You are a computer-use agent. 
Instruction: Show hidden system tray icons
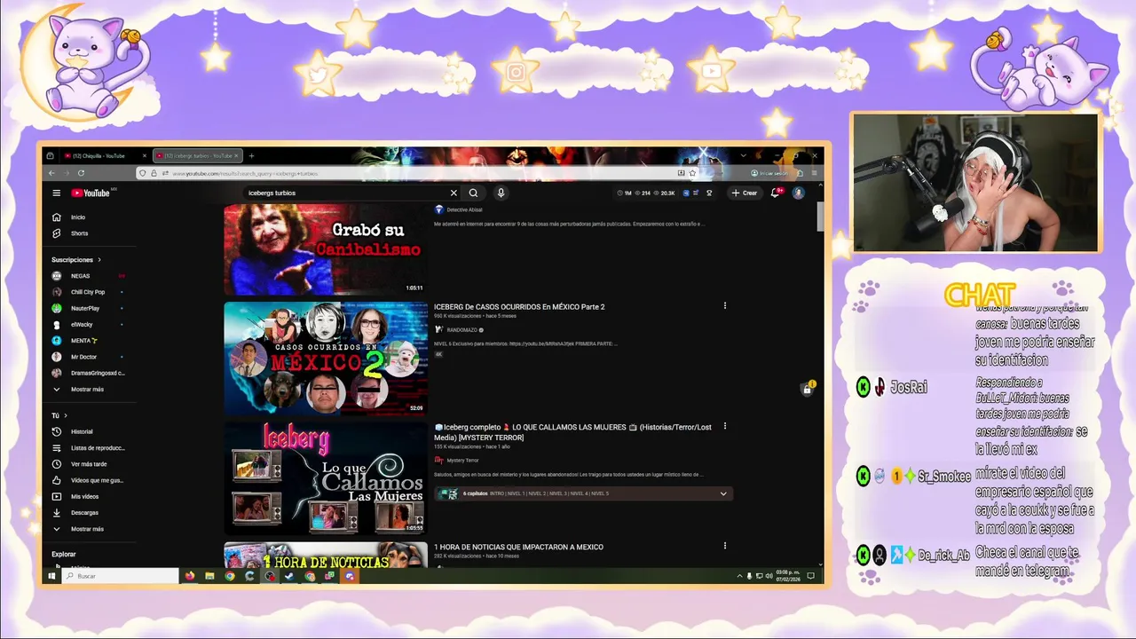(739, 576)
